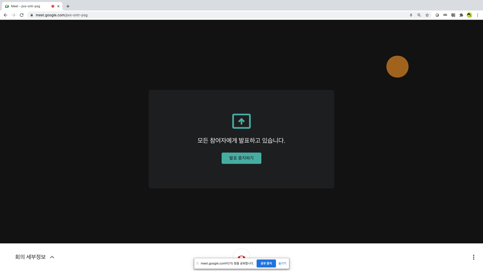Screen dimensions: 483x271
Task: Open the Notion extension icon
Action: click(453, 15)
